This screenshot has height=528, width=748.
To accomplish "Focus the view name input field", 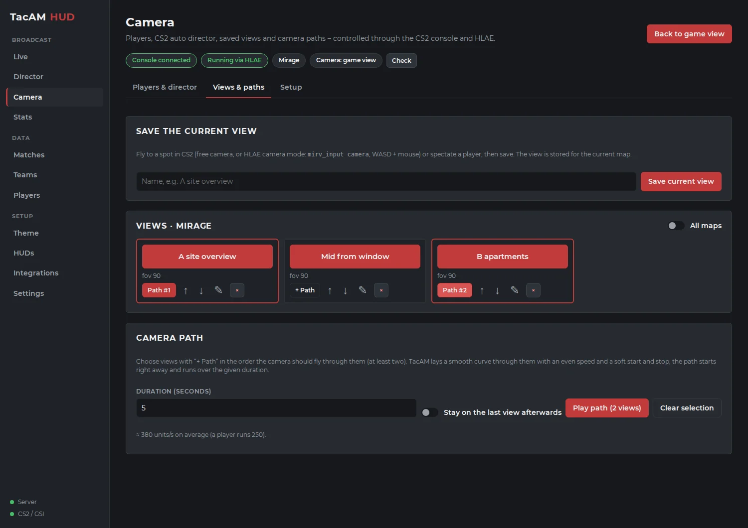I will [x=386, y=181].
